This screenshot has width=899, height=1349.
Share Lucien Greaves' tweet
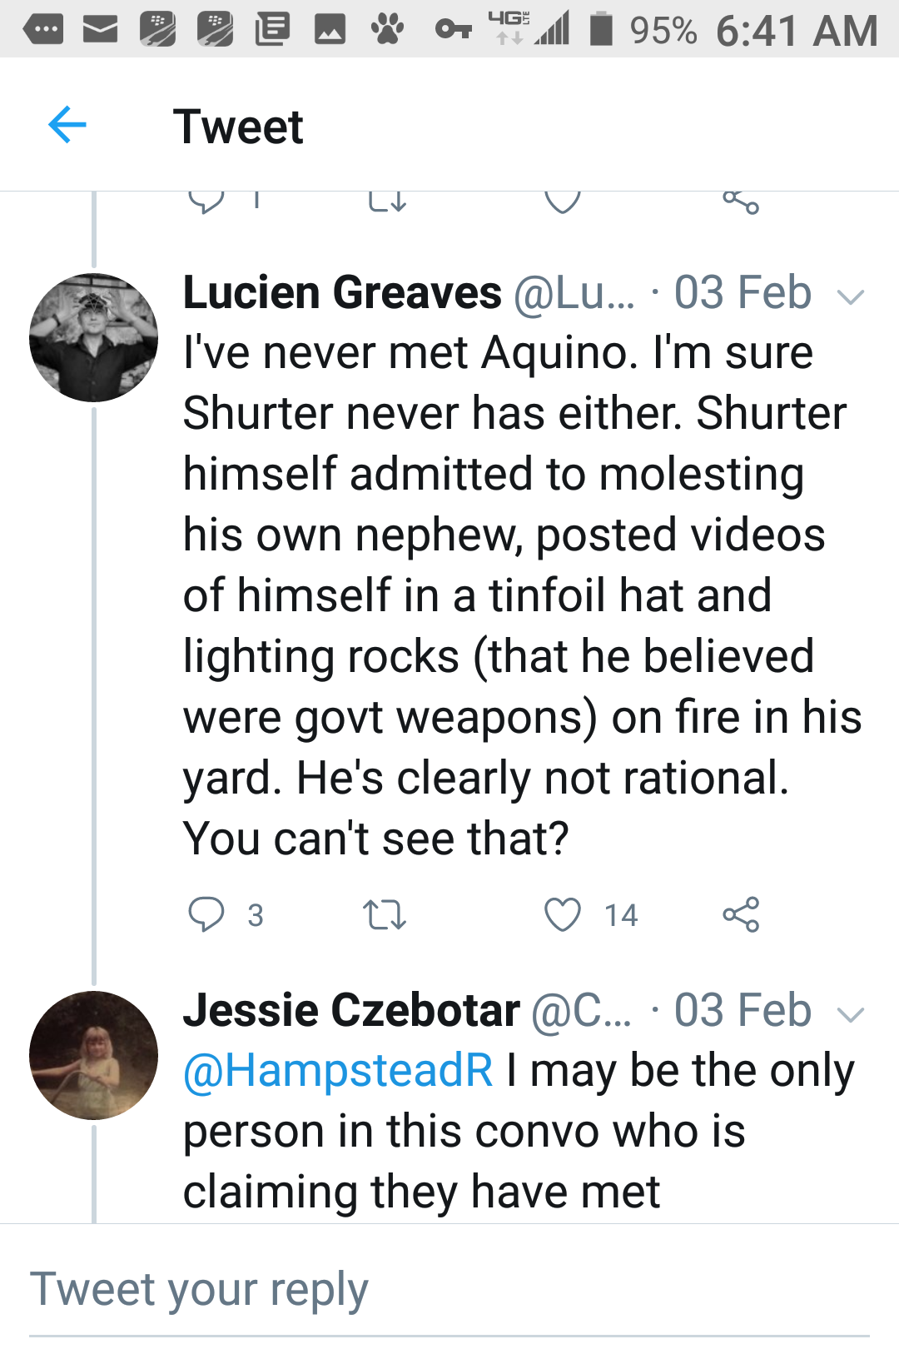pos(741,914)
